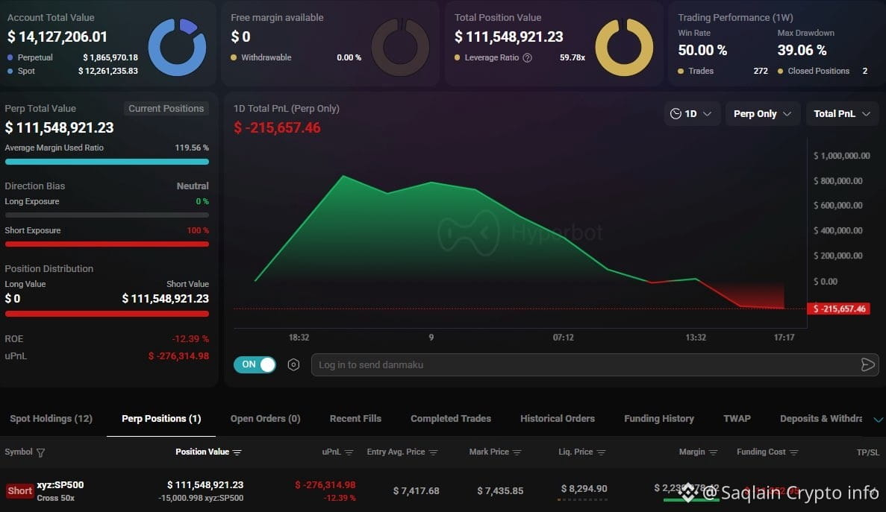Open the Open Orders (0) tab
Screen dimensions: 886x512
tap(265, 418)
